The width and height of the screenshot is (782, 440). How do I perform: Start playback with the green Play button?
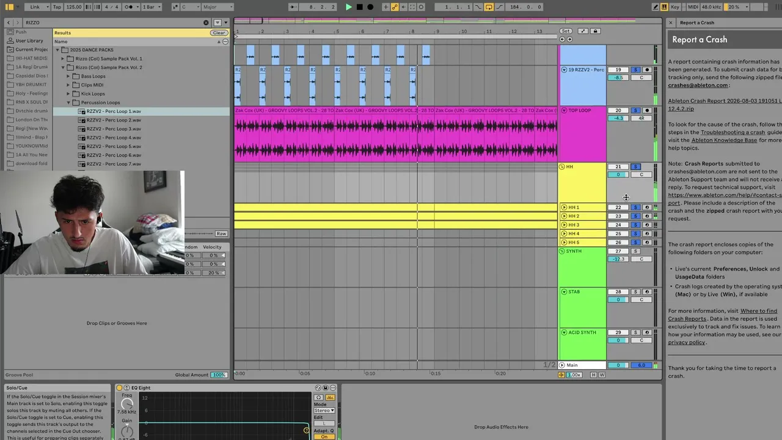coord(349,7)
